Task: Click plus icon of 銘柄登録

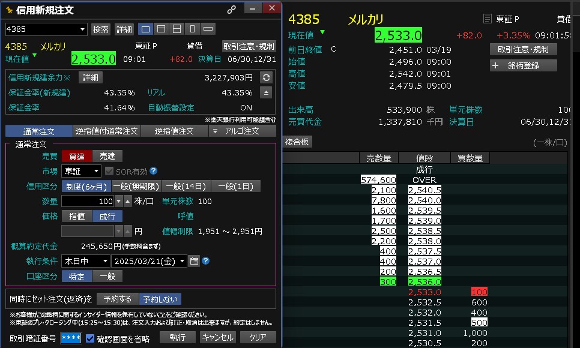Action: click(x=495, y=65)
